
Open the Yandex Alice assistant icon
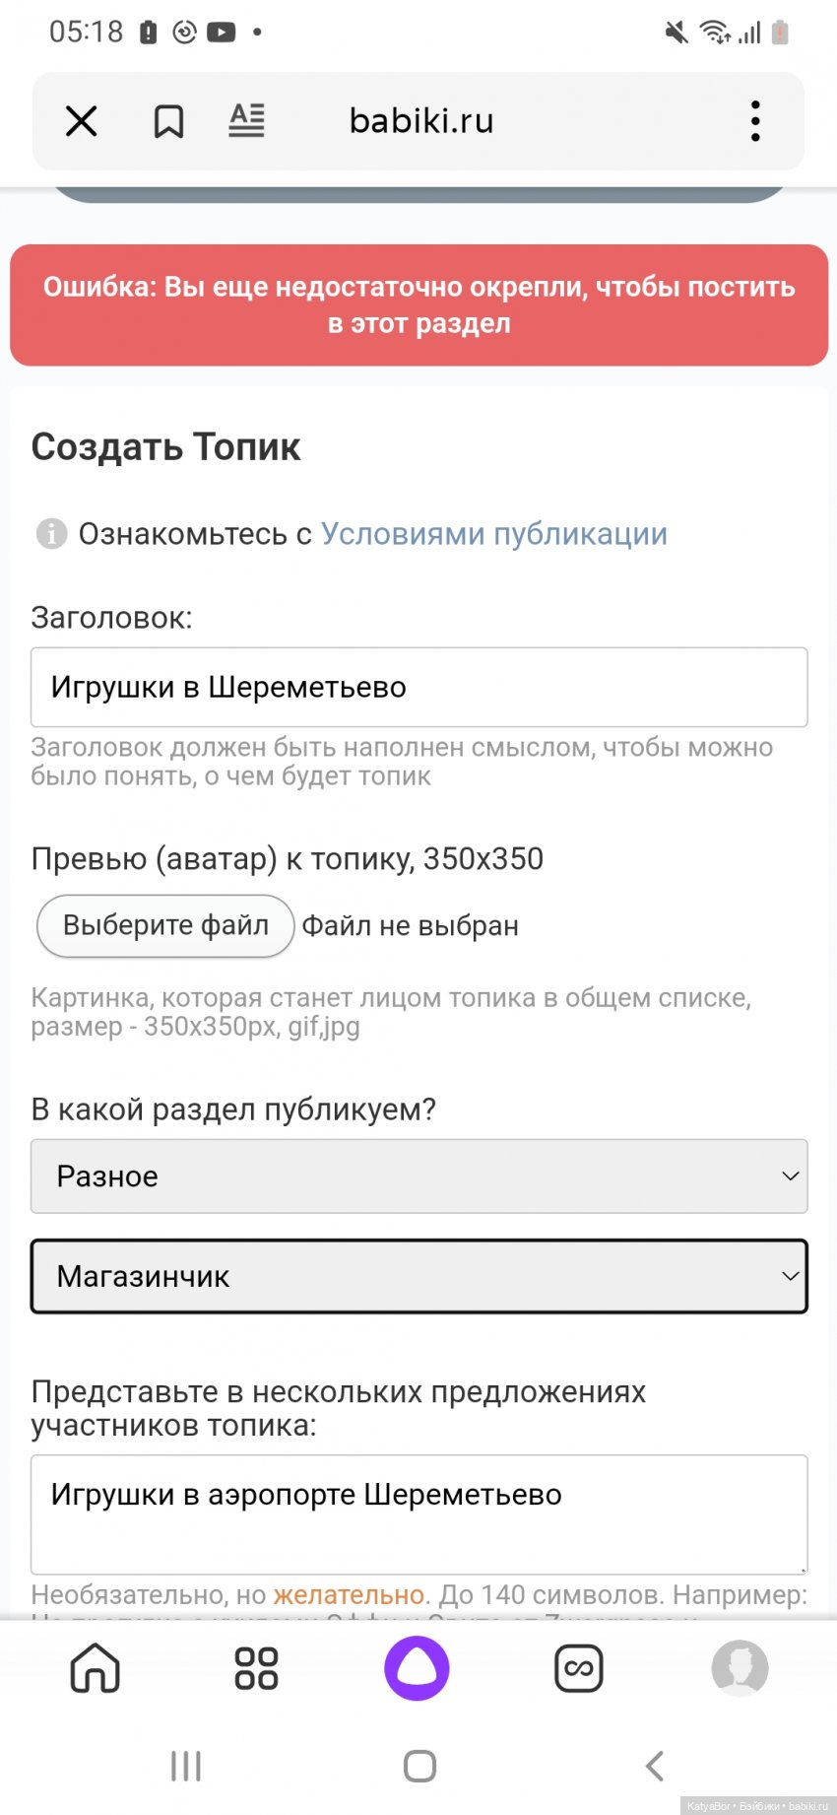point(418,1669)
